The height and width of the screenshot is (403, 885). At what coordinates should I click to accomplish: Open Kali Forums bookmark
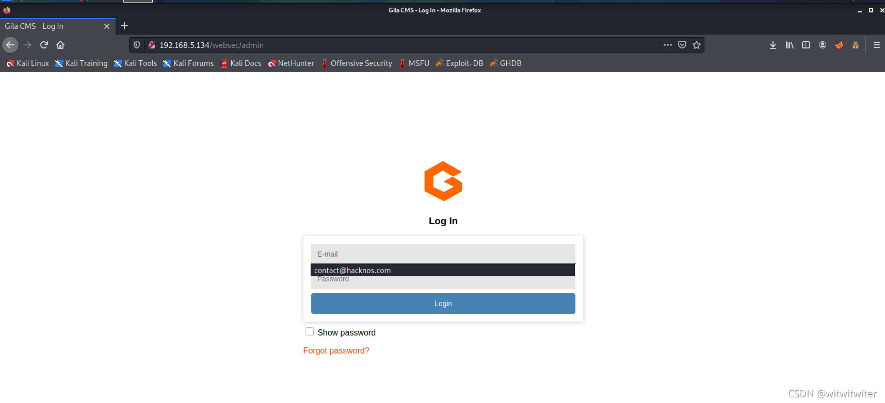(188, 63)
